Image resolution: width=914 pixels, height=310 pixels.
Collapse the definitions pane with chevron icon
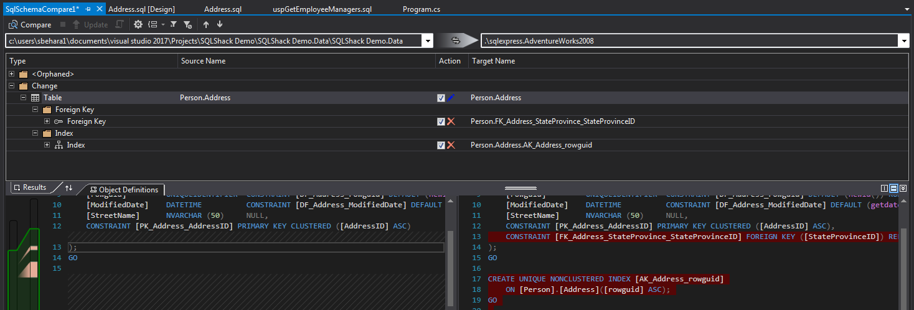tap(903, 188)
